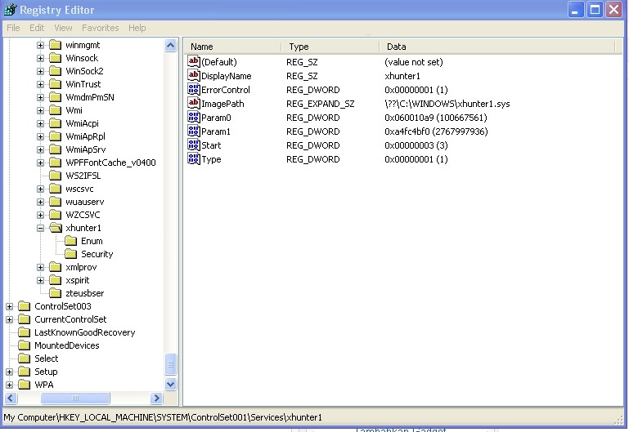The width and height of the screenshot is (629, 432).
Task: Click the LastKnownGoodRecovery folder icon
Action: click(24, 332)
